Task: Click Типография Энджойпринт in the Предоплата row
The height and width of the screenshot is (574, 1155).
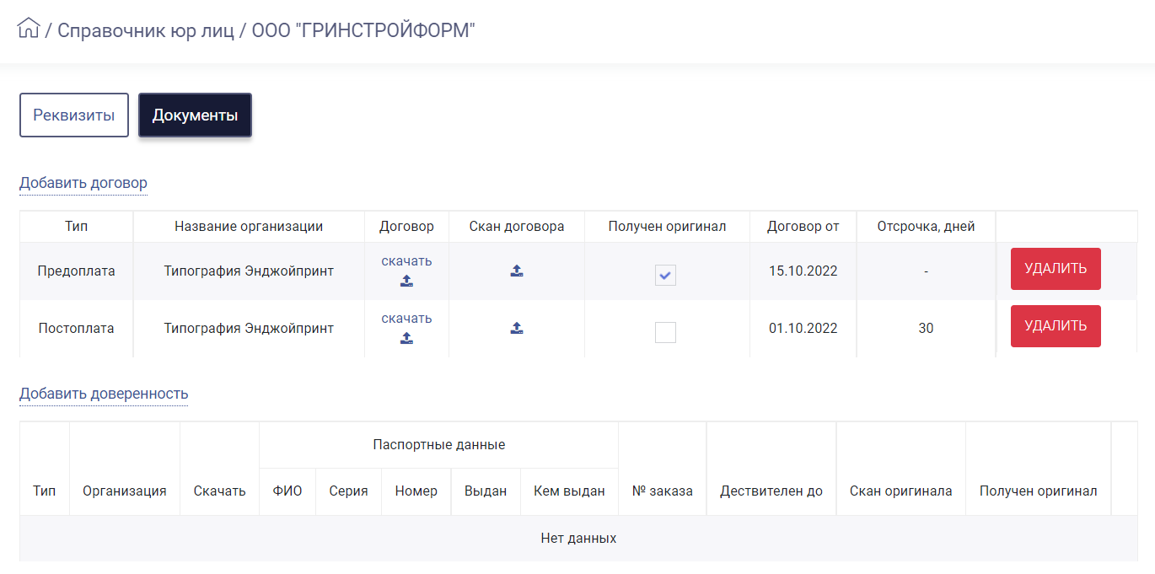Action: click(249, 271)
